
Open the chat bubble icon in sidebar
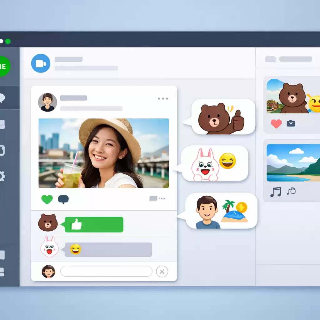click(x=2, y=98)
